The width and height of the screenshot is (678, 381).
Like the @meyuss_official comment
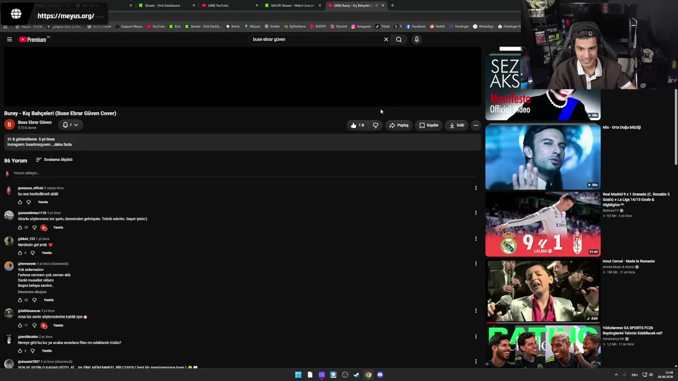20,202
